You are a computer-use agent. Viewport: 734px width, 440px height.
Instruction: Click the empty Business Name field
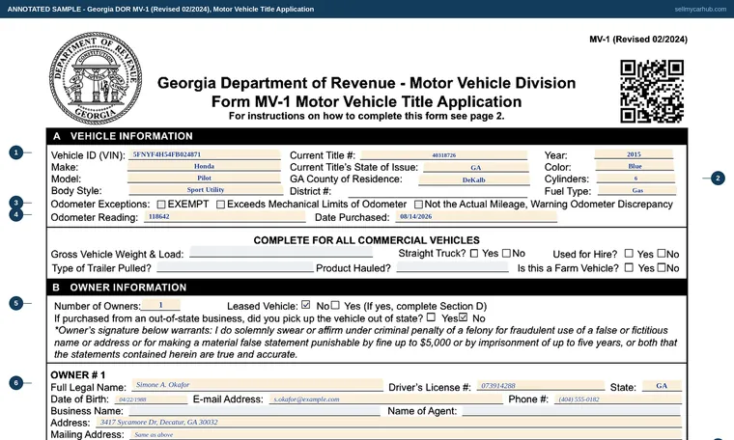click(x=254, y=411)
